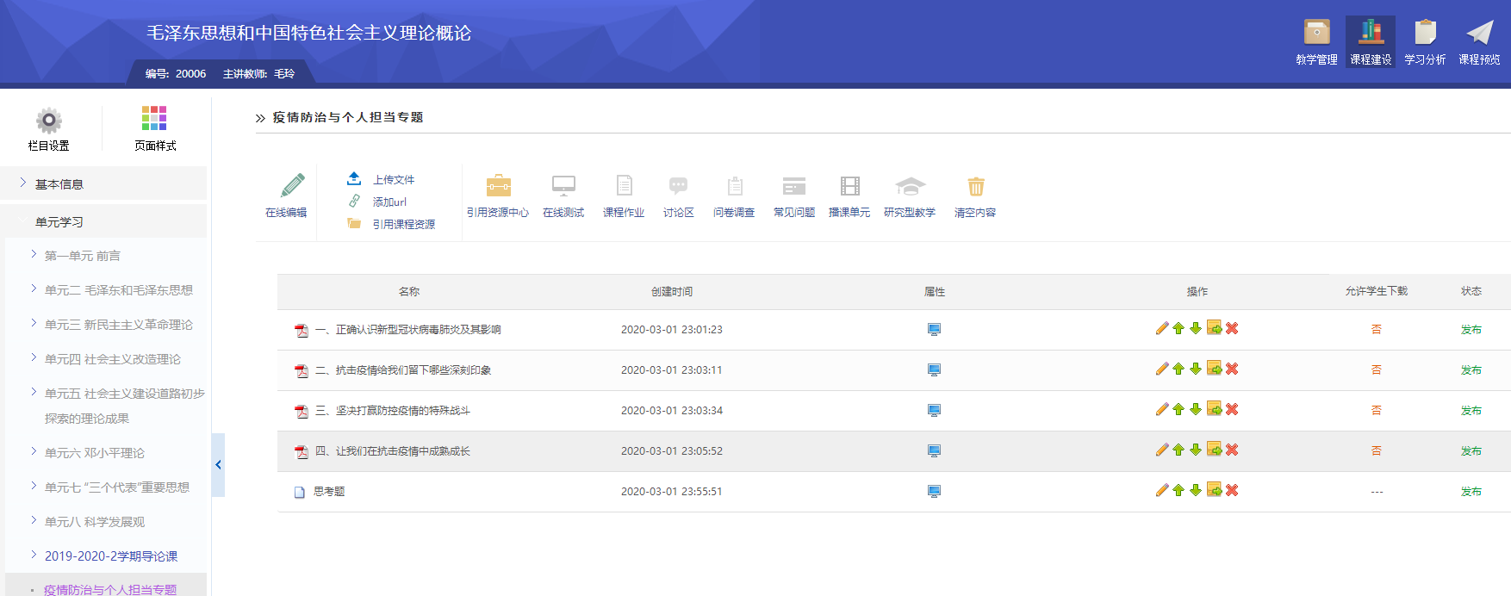Viewport: 1511px width, 596px height.
Task: Click the 清空内容 trash icon
Action: tap(975, 186)
